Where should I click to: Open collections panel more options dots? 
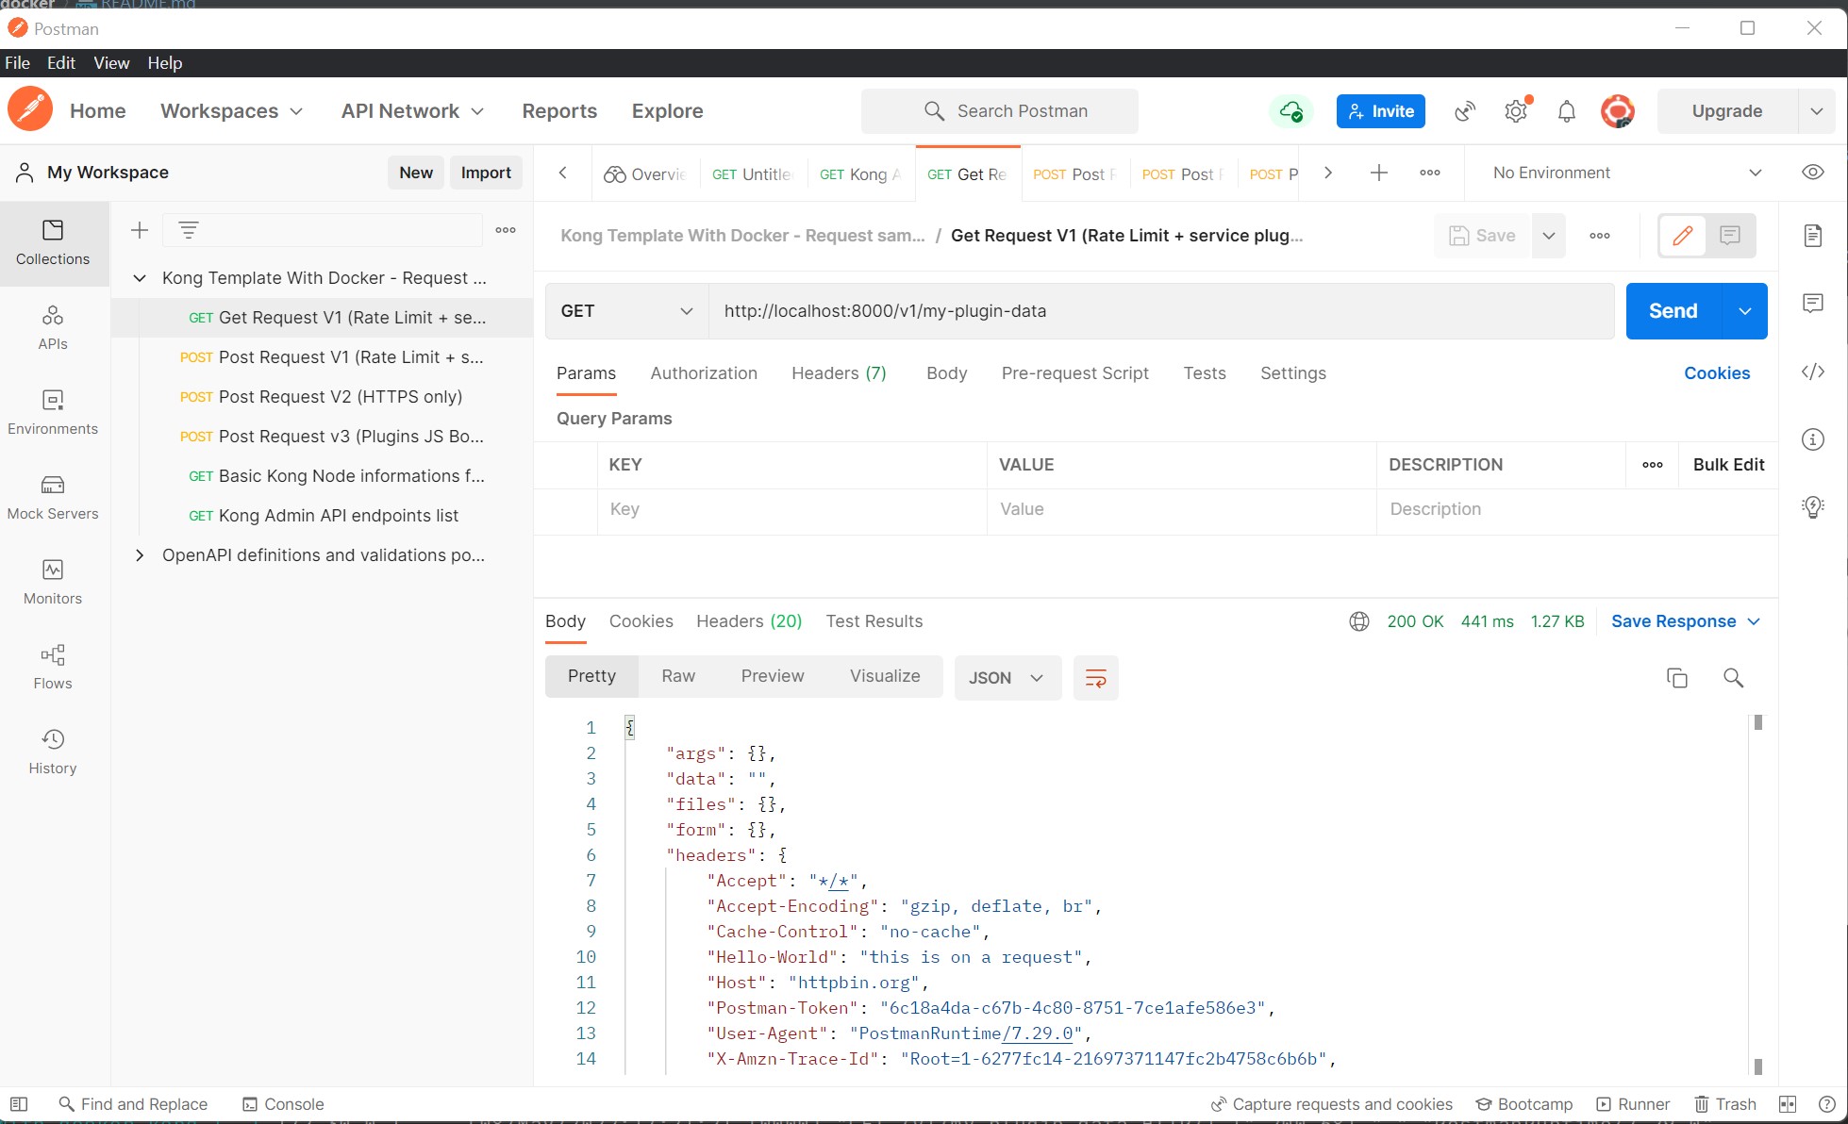coord(506,230)
